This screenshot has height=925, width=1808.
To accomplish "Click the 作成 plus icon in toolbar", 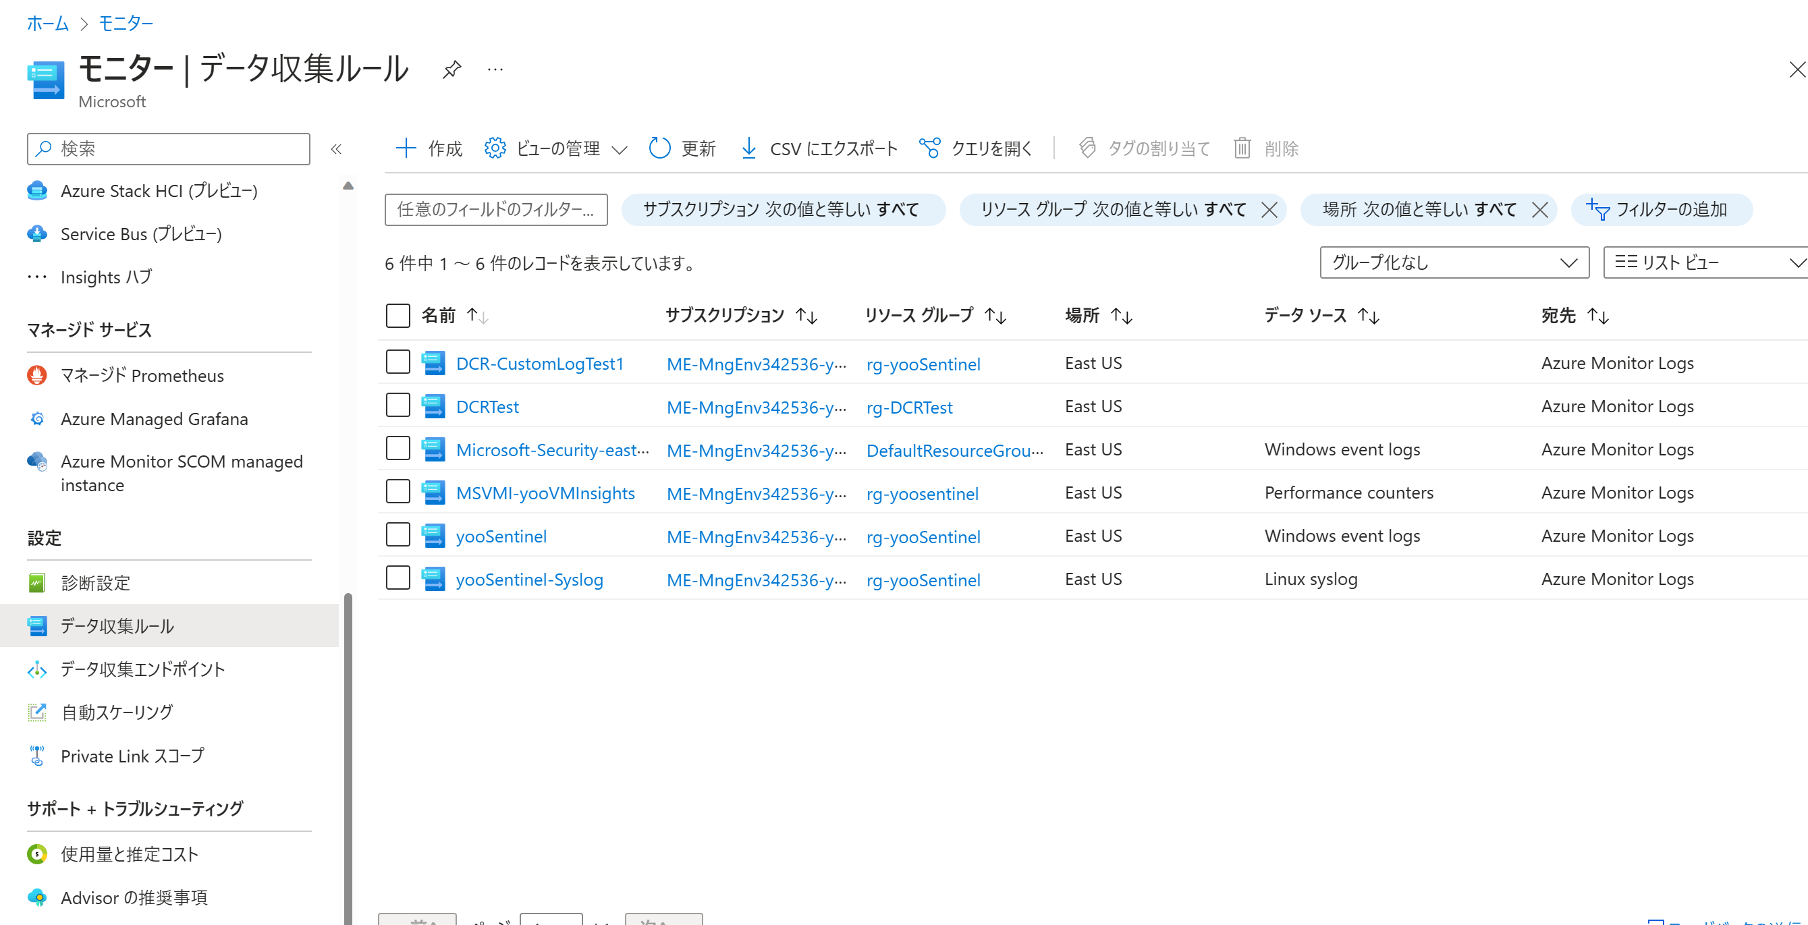I will click(406, 148).
